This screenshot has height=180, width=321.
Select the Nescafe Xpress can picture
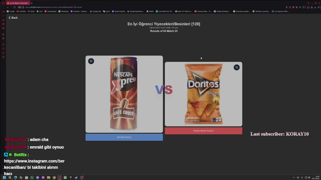point(124,94)
